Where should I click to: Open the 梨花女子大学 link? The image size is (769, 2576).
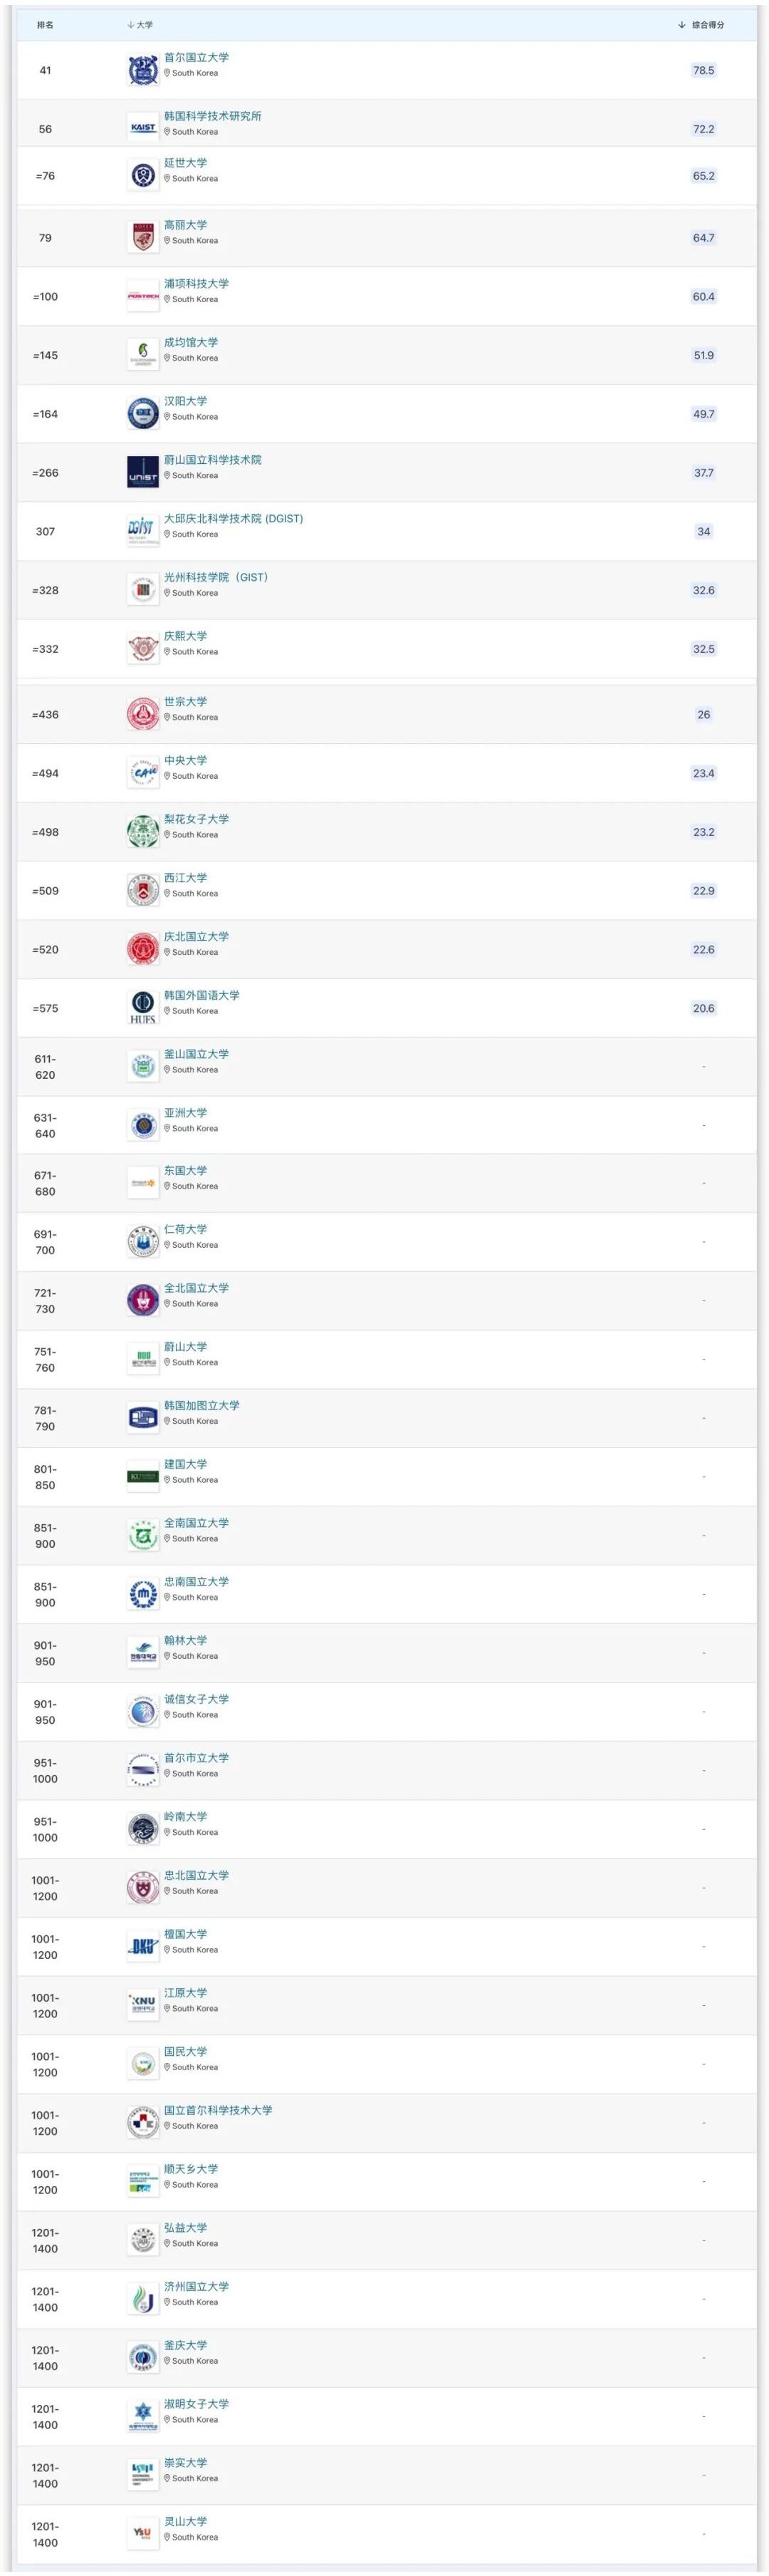[x=197, y=819]
